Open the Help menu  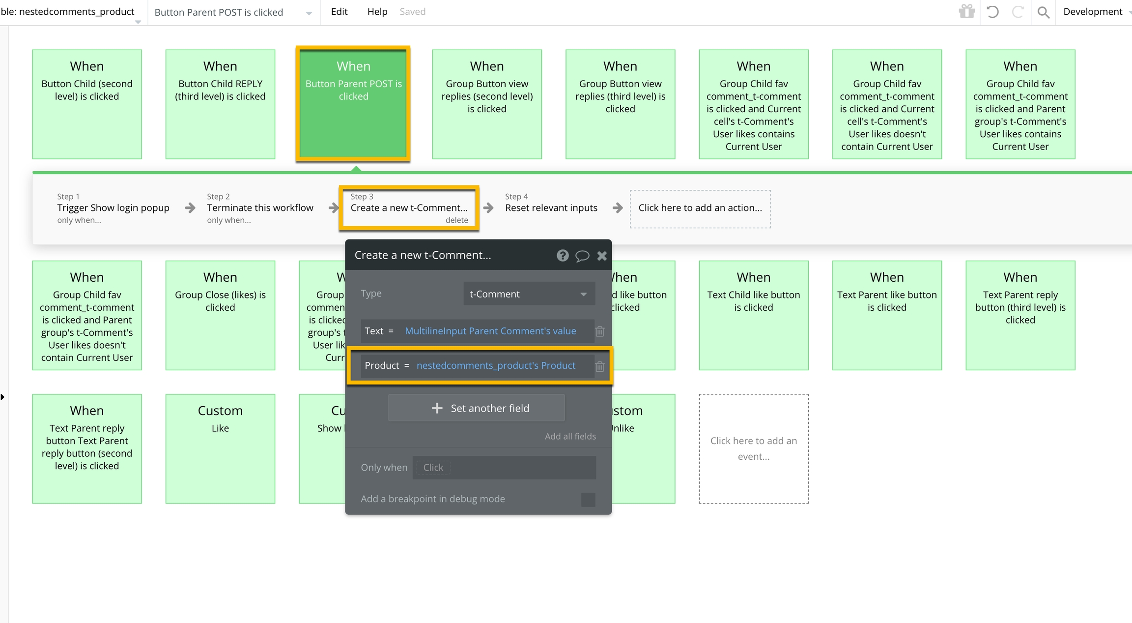coord(377,12)
